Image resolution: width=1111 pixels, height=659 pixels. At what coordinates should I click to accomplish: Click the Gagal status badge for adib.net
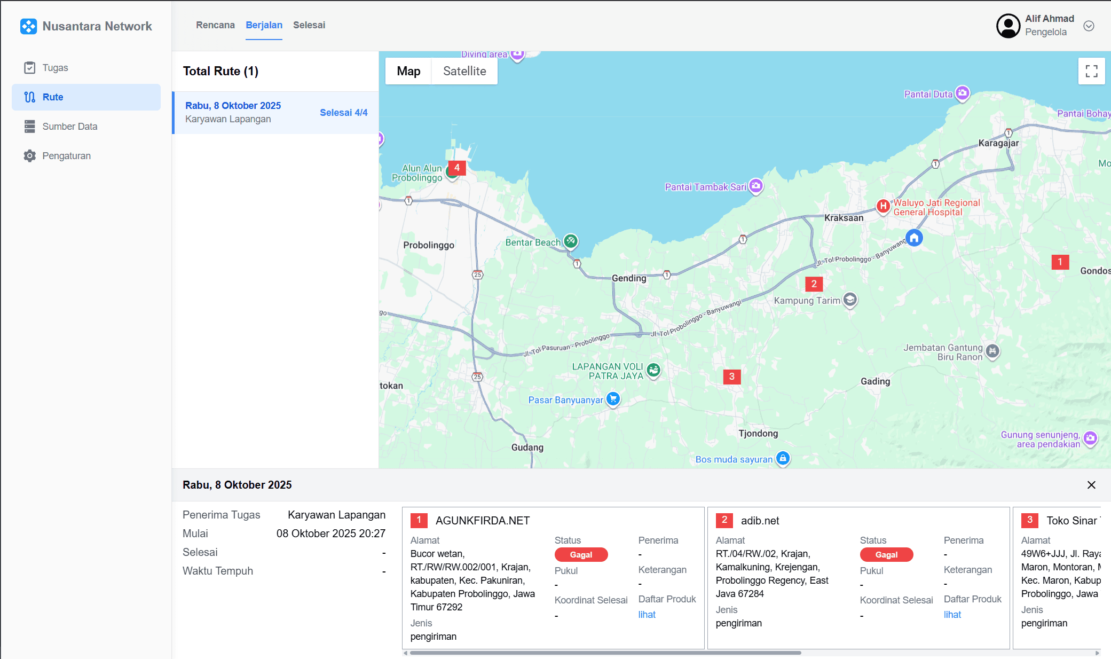pyautogui.click(x=886, y=555)
